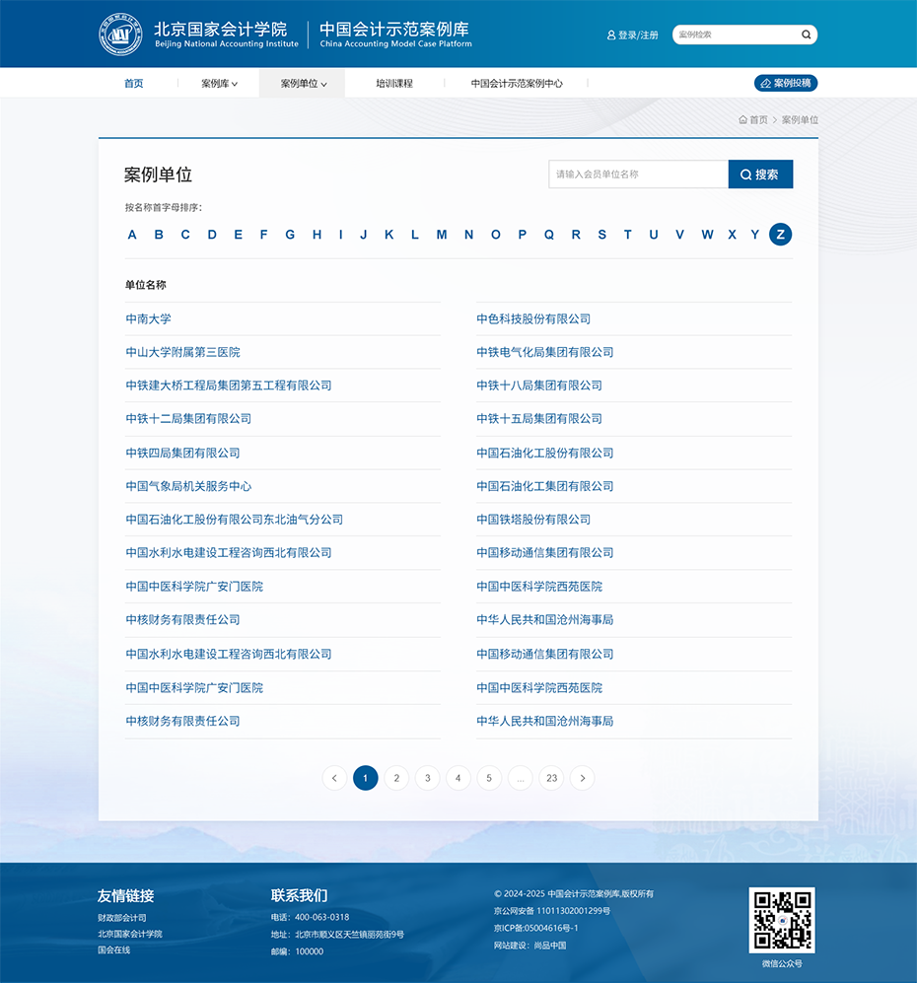917x983 pixels.
Task: Open 中国会计示范案例中心 menu item
Action: [x=517, y=84]
